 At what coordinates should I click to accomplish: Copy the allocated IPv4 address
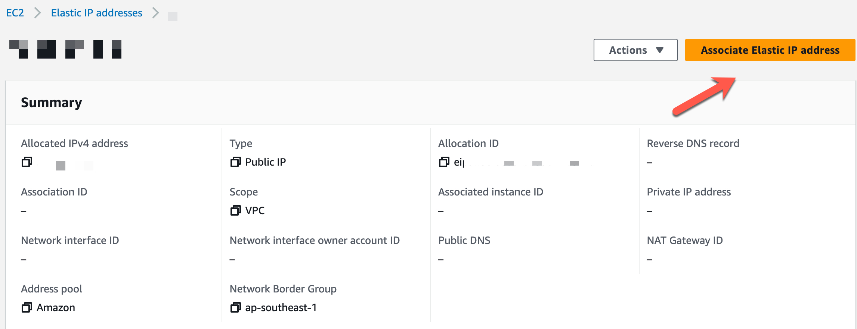(27, 162)
